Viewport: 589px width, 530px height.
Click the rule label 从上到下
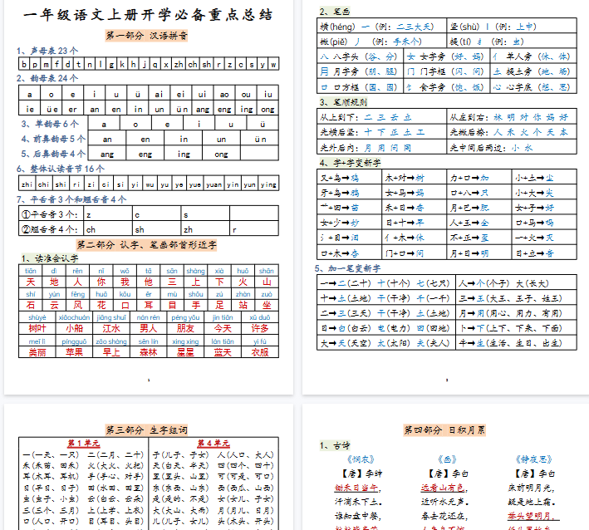339,117
